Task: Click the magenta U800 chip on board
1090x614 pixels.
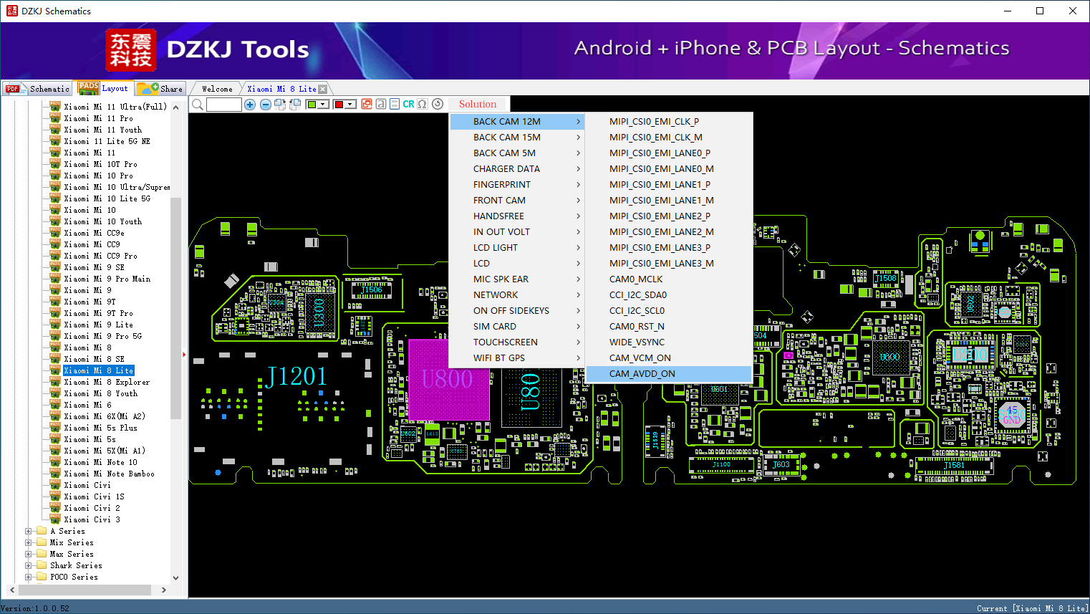Action: tap(449, 379)
